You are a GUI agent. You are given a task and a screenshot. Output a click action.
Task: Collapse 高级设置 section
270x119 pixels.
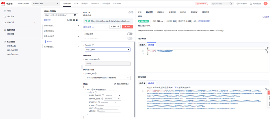tap(88, 27)
